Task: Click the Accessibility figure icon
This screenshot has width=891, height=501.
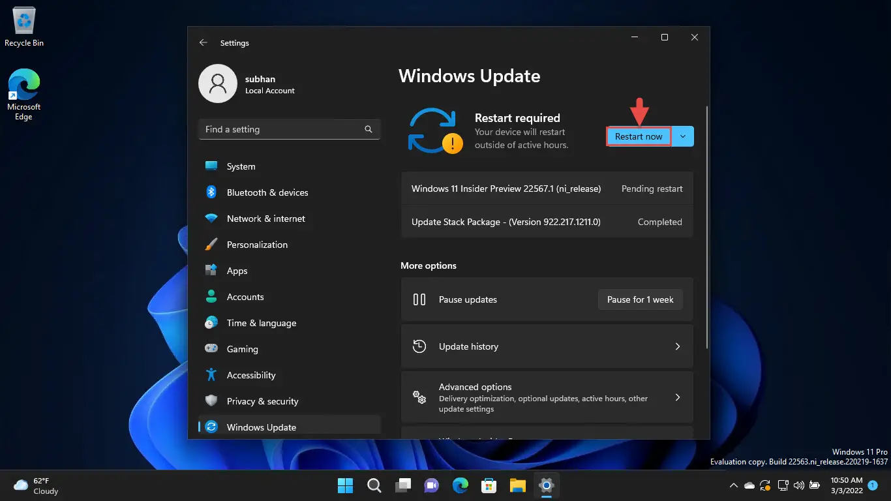Action: pos(211,375)
